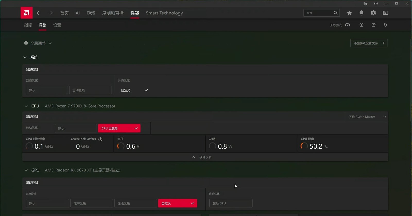Screen dimensions: 412x216
Task: Toggle the sidebar panel icon
Action: click(385, 13)
